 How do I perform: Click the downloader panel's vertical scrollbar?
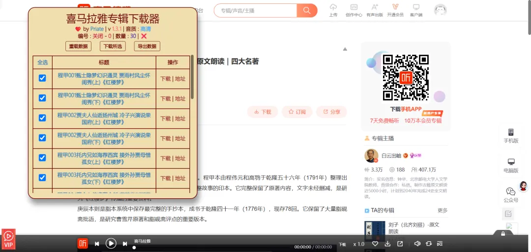192,77
